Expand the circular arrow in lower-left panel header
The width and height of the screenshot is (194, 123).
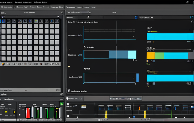pyautogui.click(x=62, y=95)
